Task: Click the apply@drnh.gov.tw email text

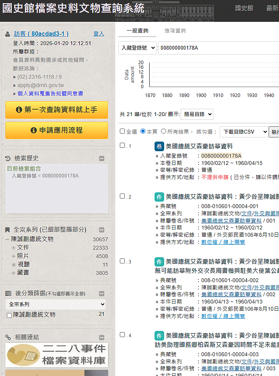Action: click(40, 86)
